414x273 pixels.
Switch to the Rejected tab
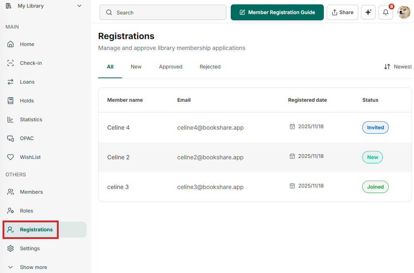[x=210, y=67]
